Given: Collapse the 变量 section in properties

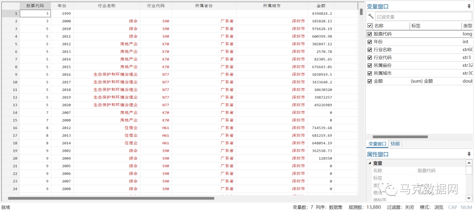Looking at the screenshot, I should (370, 163).
